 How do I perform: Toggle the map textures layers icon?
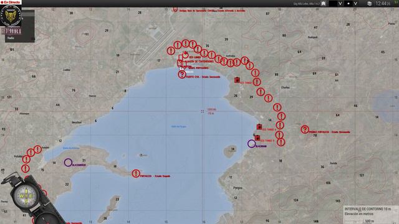[369, 4]
